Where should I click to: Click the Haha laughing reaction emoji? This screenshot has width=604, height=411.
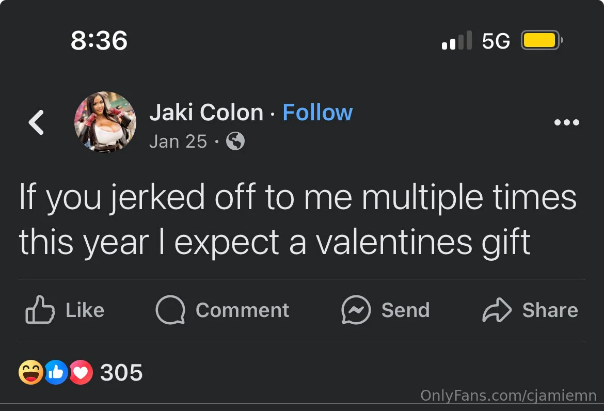point(30,372)
